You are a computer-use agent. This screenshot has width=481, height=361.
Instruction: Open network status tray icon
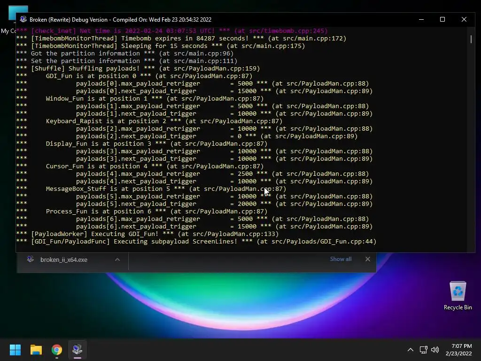423,350
